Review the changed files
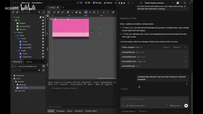 [177, 47]
